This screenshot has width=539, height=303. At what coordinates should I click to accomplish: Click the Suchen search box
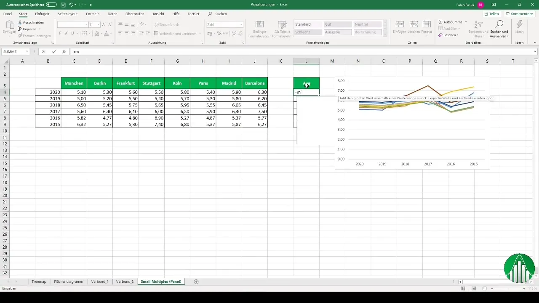218,14
